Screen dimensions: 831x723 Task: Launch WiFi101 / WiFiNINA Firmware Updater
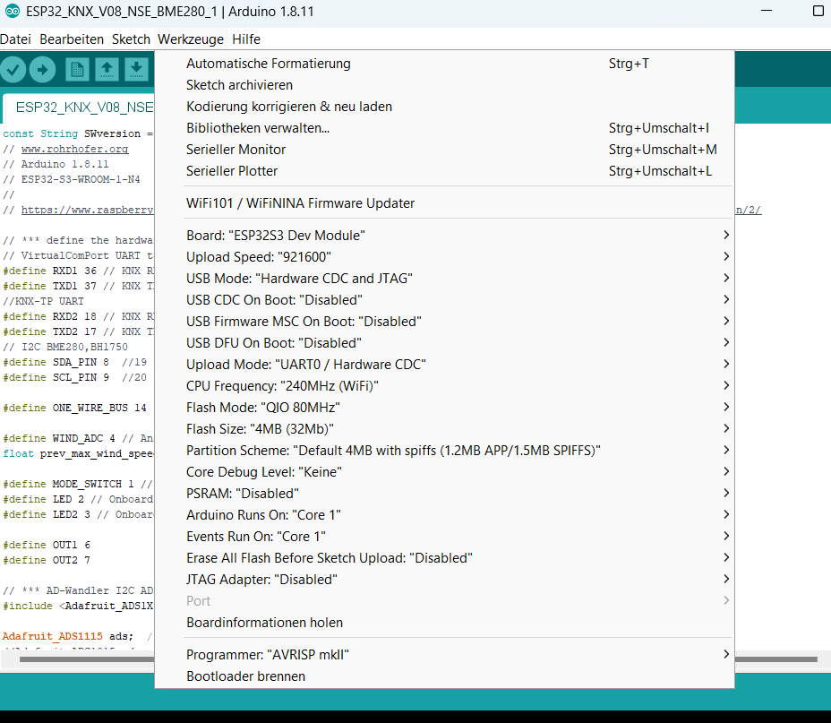tap(444, 203)
